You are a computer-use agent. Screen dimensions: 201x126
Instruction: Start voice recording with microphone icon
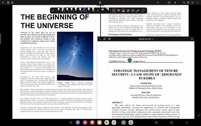coord(175,3)
